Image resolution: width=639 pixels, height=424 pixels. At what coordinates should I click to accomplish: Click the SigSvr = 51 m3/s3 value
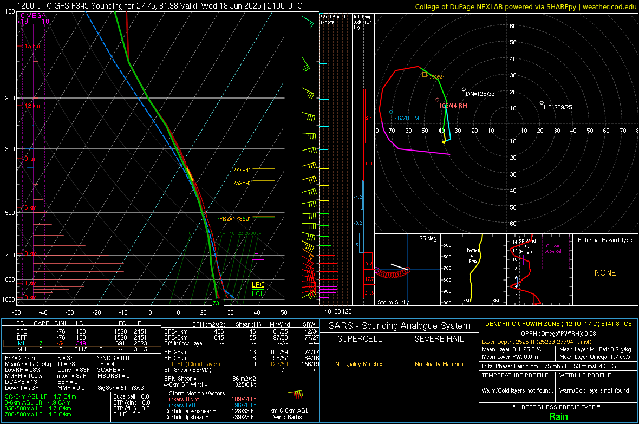[121, 388]
